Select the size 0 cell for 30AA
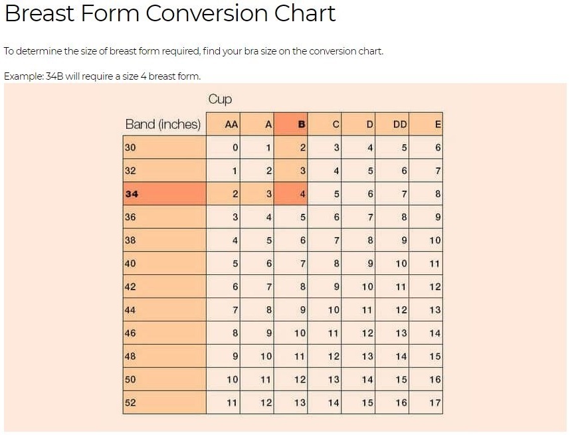570x435 pixels. (223, 147)
